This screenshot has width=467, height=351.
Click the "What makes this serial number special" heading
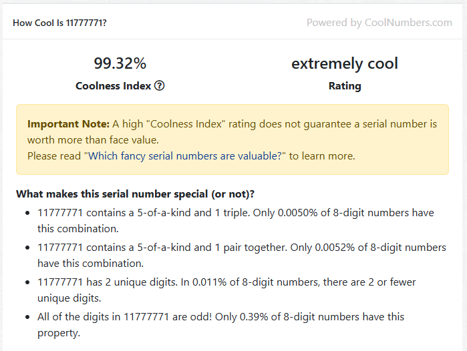pos(135,194)
